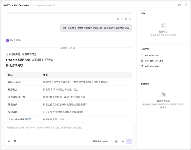Click the 暂无待办 empty state text
Image resolution: width=191 pixels, height=150 pixels.
pos(163,31)
